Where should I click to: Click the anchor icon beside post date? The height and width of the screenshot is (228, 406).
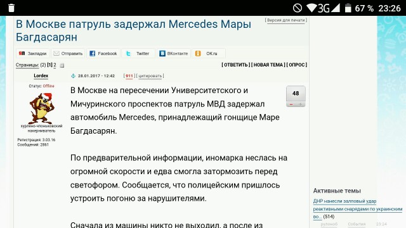point(73,76)
